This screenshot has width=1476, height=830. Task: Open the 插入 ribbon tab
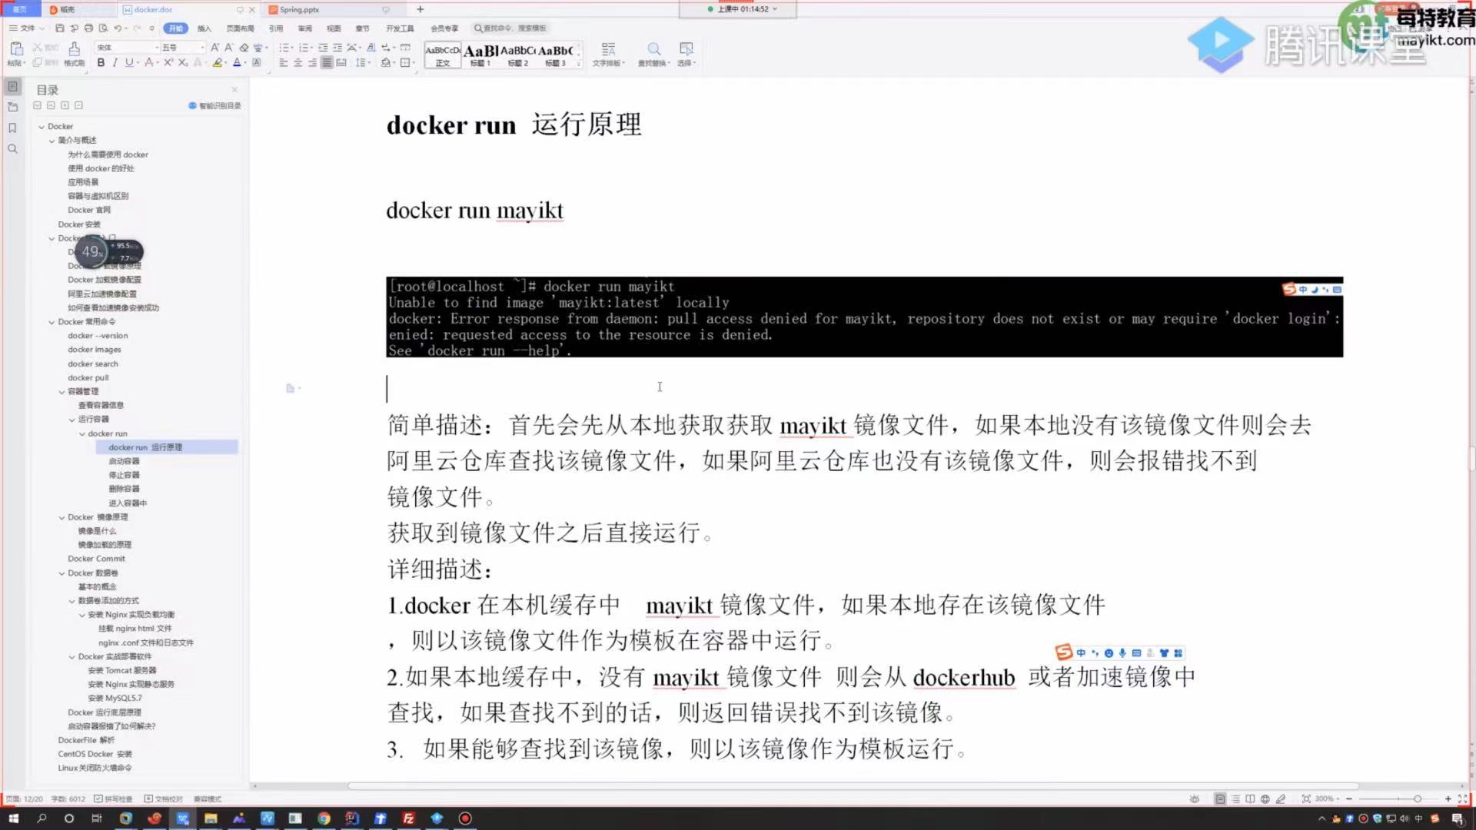coord(204,28)
